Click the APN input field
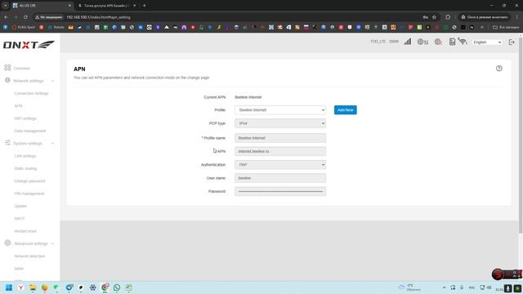 click(280, 151)
